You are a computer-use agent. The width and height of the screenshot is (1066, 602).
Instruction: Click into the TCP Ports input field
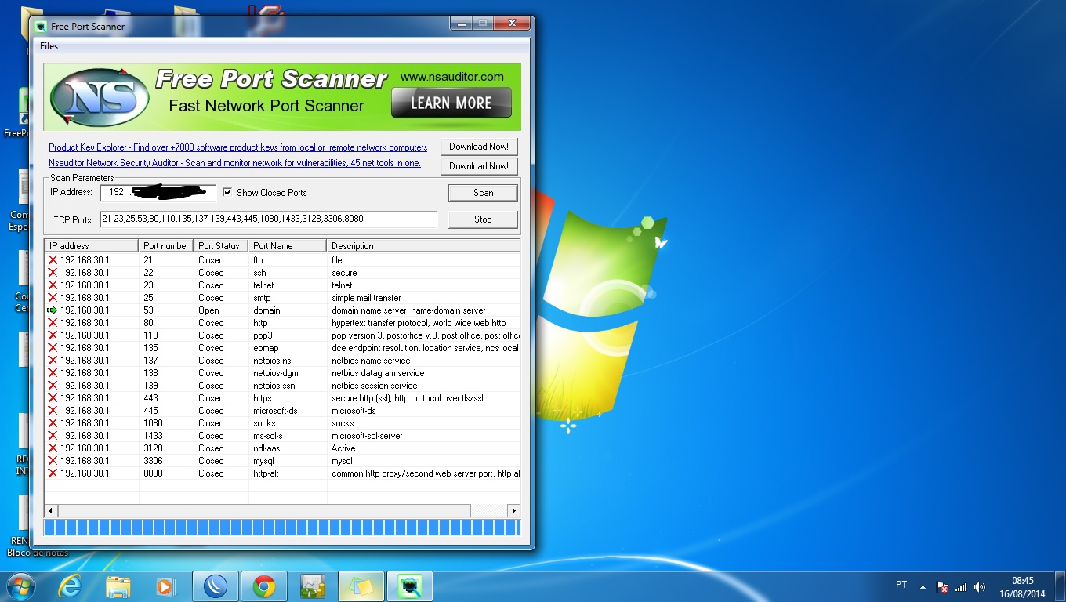(268, 219)
